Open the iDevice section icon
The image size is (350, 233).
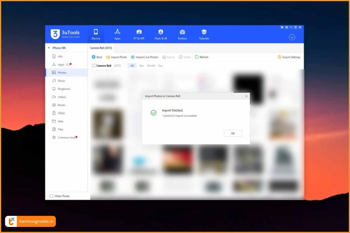[96, 32]
